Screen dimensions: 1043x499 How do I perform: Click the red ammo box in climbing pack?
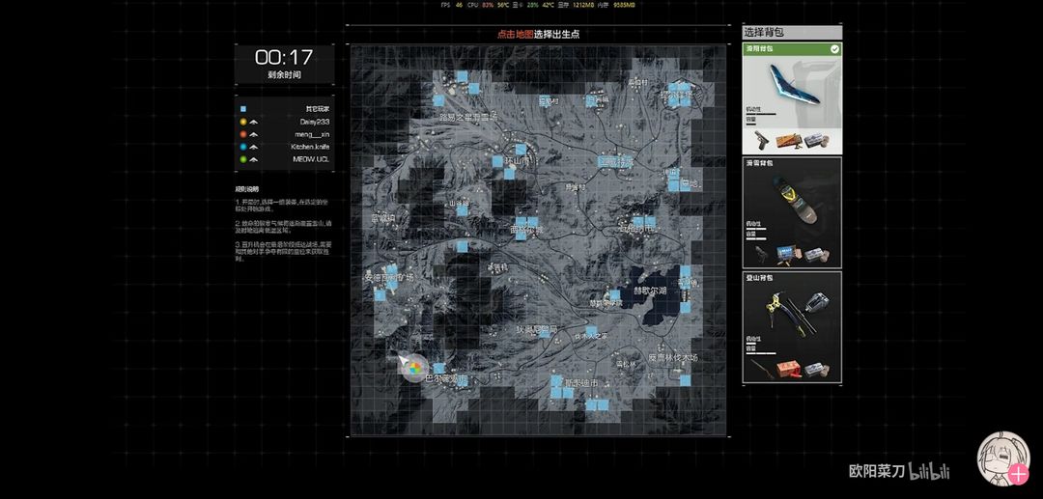point(789,369)
